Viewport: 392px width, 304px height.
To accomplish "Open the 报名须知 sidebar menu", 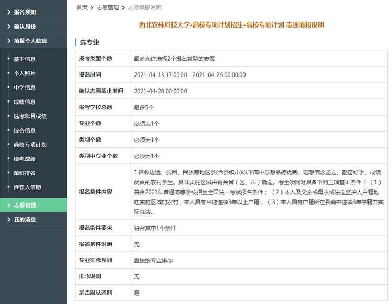I will pos(33,12).
